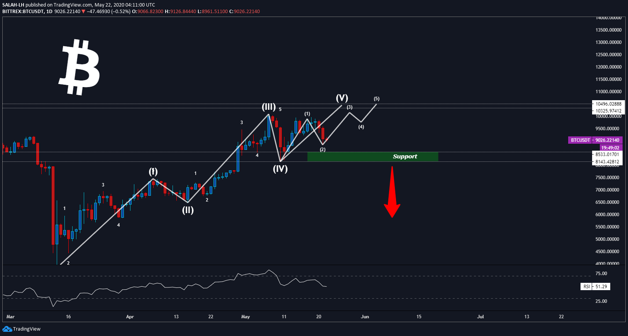Open the TradingView brand text link

[27, 329]
